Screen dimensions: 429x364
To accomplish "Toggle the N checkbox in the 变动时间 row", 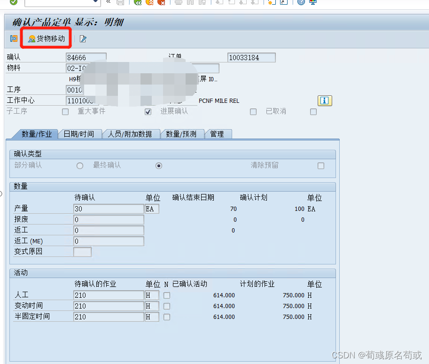I will click(167, 306).
